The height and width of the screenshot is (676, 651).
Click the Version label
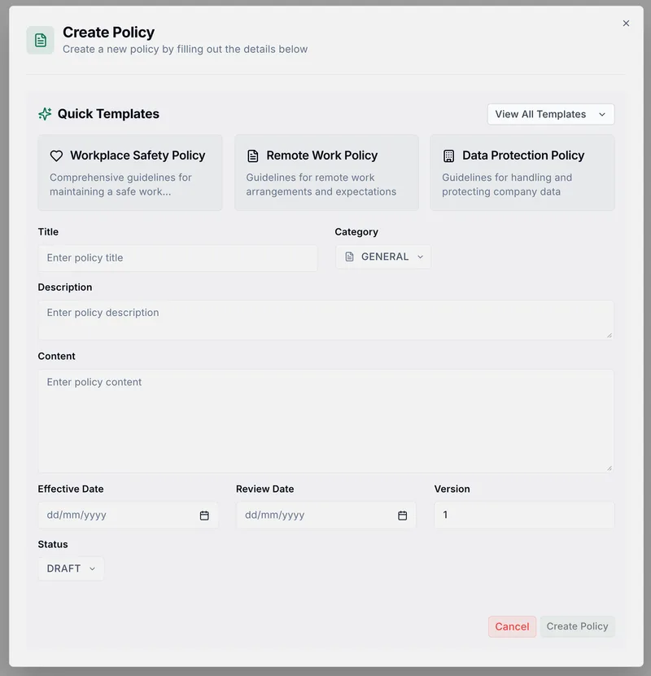pyautogui.click(x=452, y=489)
